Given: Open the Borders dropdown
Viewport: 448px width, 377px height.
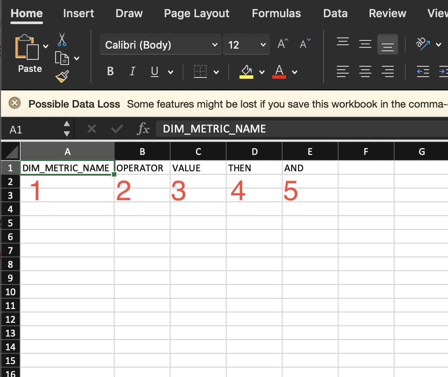Looking at the screenshot, I should click(217, 71).
